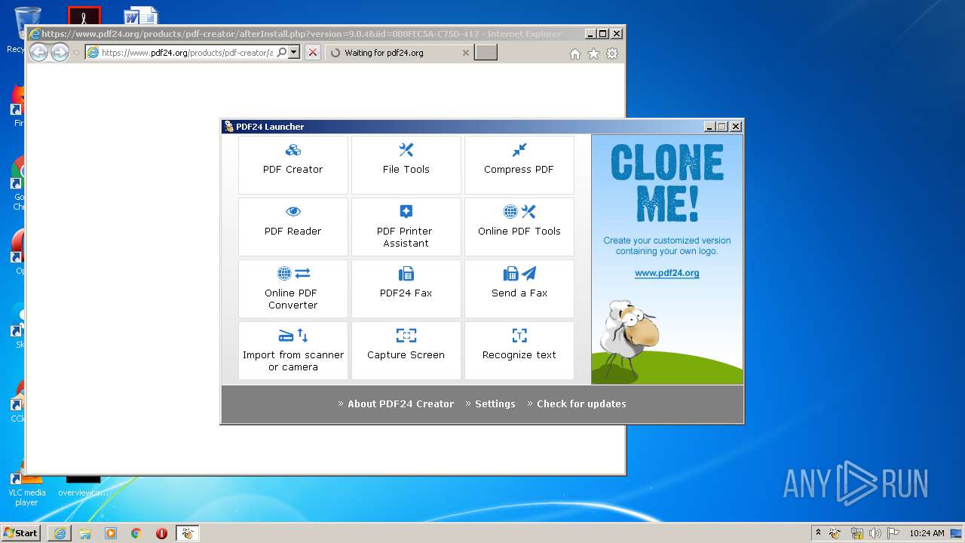Screen dimensions: 965x543
Task: Open Online PDF Tools
Action: [x=519, y=227]
